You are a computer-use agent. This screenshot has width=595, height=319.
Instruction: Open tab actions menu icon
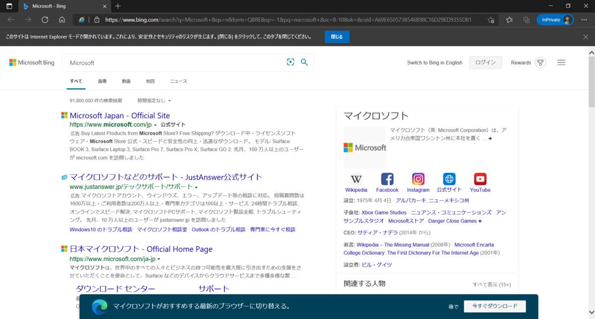(x=9, y=6)
